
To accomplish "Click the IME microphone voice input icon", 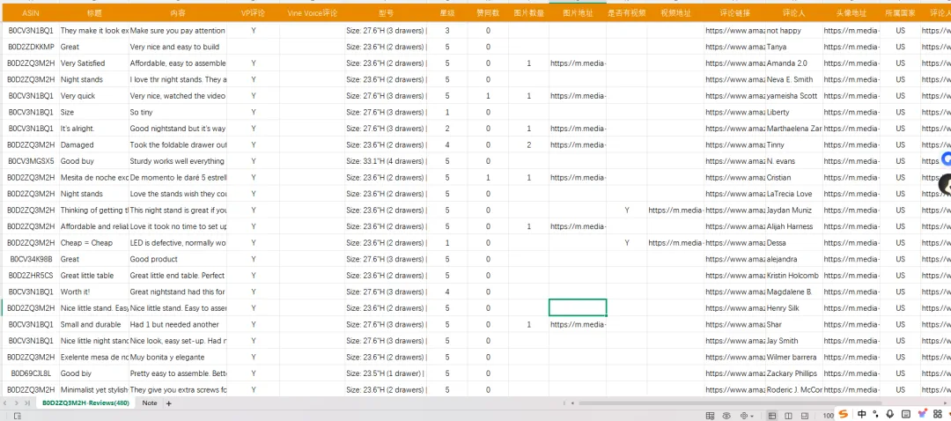I will tap(890, 414).
